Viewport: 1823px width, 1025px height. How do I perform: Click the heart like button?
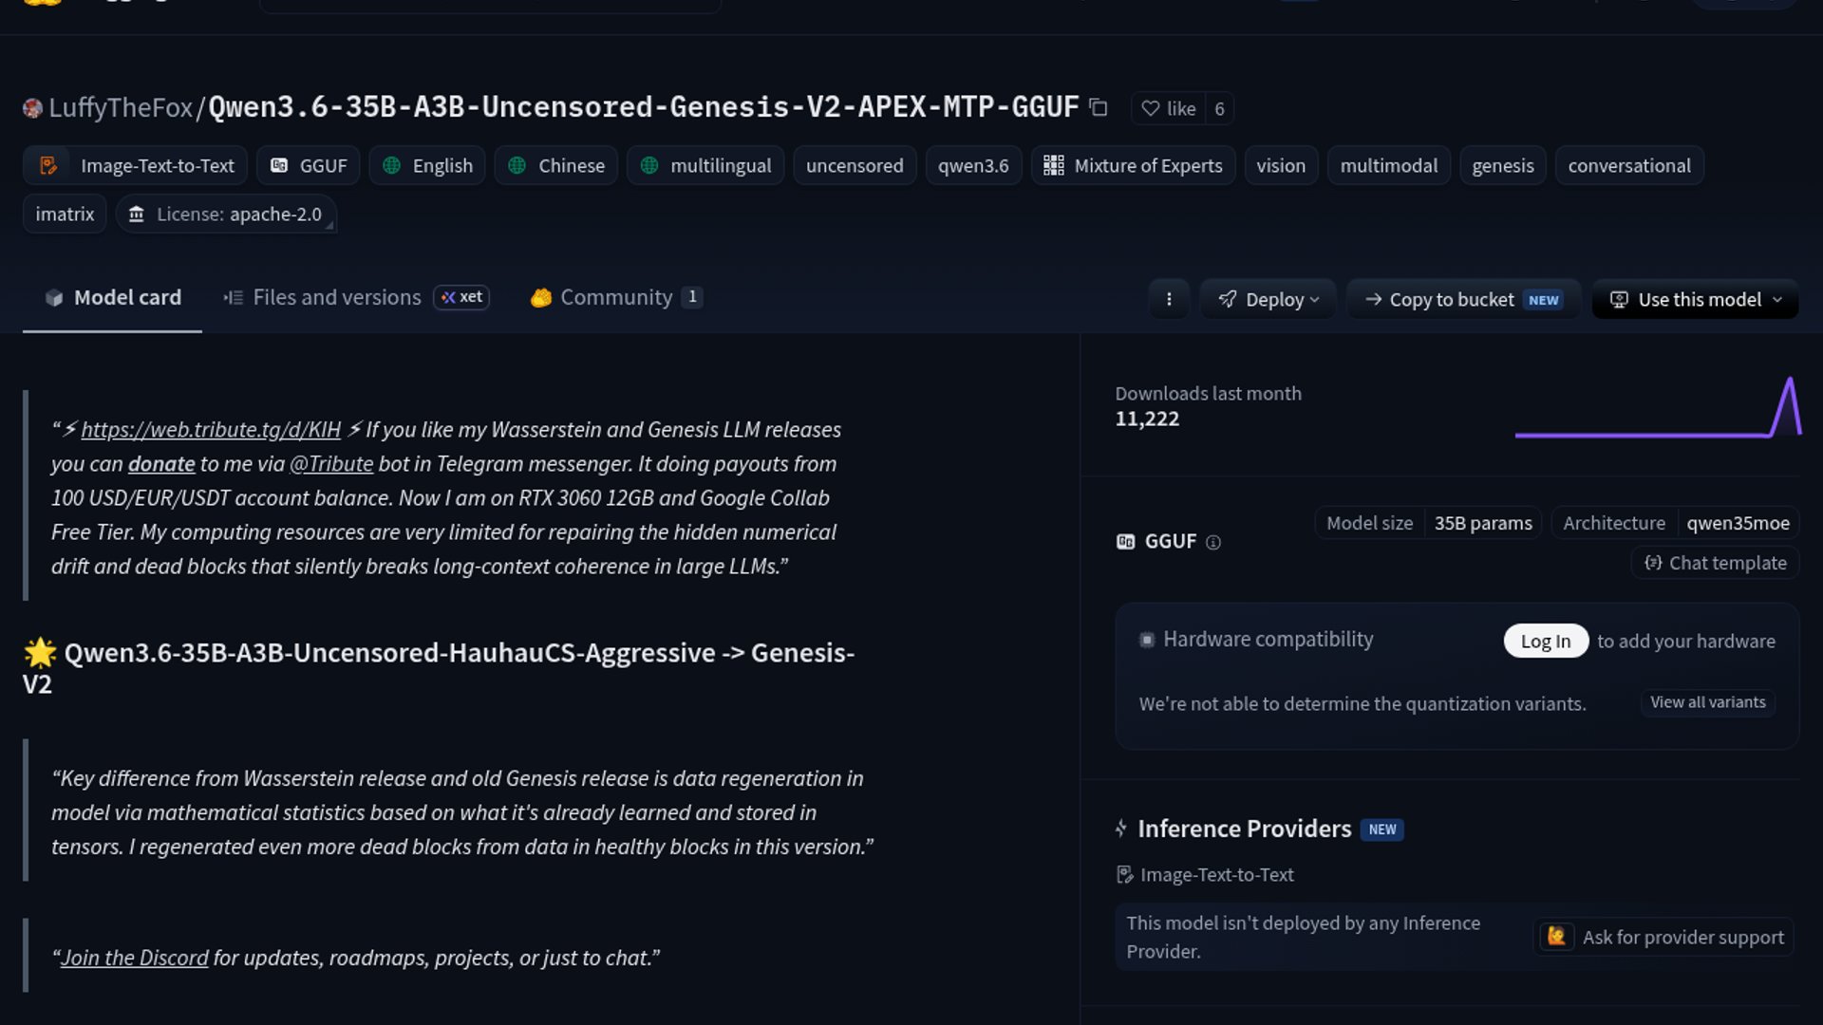coord(1168,108)
